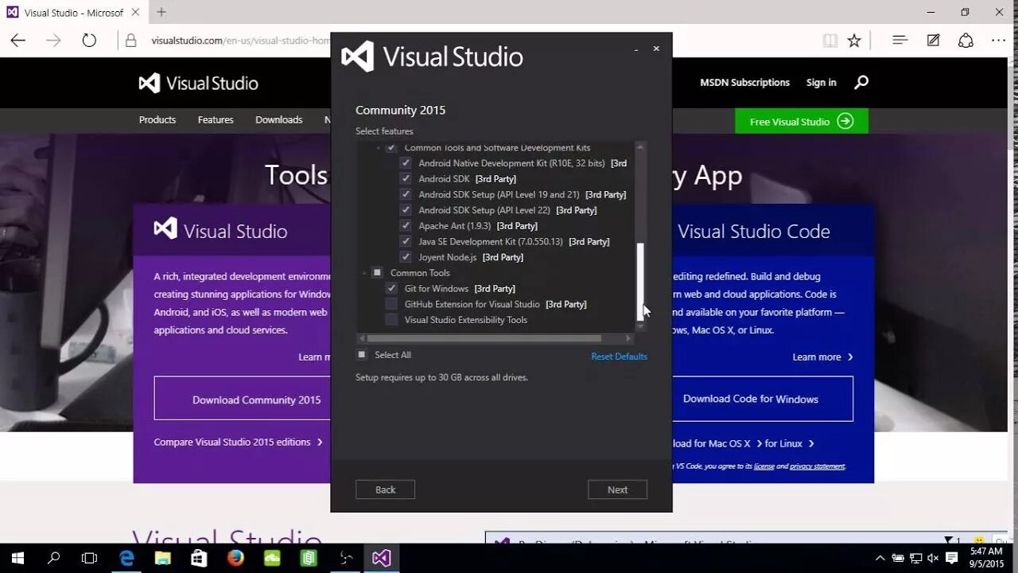This screenshot has width=1018, height=573.
Task: Toggle Common Tools group checkbox
Action: pyautogui.click(x=377, y=273)
